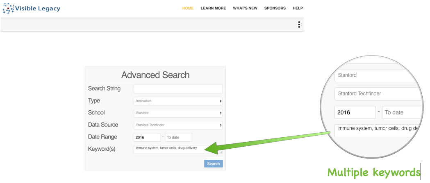This screenshot has width=430, height=183.
Task: Click the Data Source label
Action: pos(103,125)
